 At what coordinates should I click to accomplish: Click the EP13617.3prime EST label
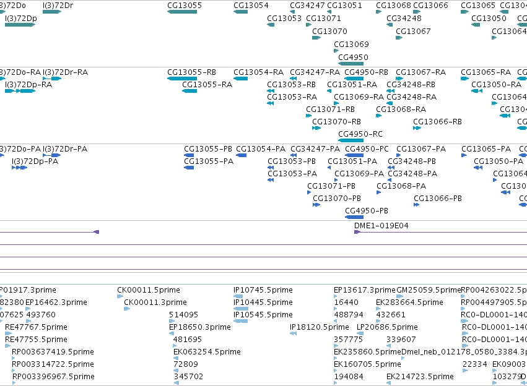click(365, 290)
